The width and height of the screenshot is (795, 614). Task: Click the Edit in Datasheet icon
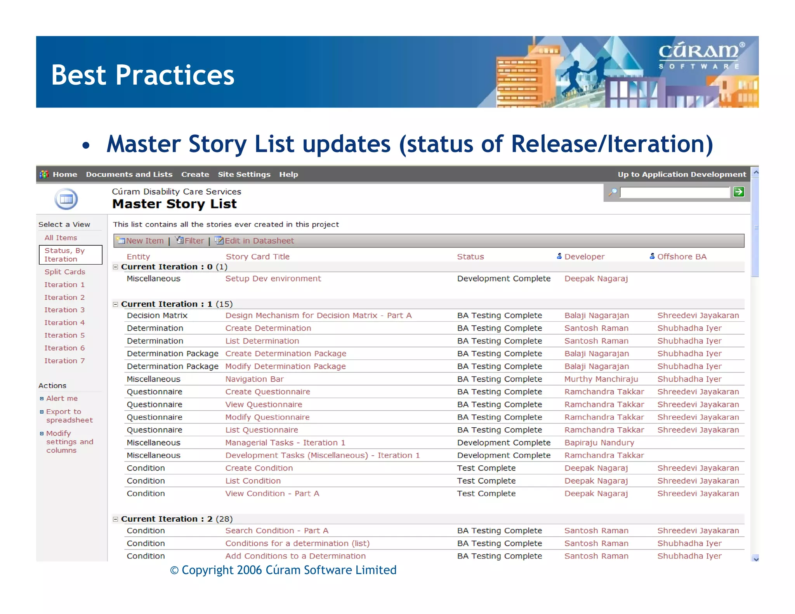[219, 240]
